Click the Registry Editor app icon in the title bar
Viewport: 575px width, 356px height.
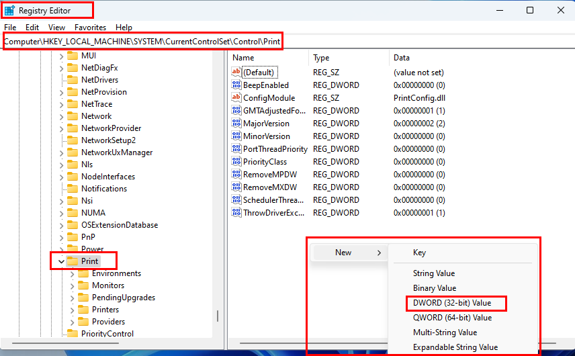pyautogui.click(x=9, y=11)
